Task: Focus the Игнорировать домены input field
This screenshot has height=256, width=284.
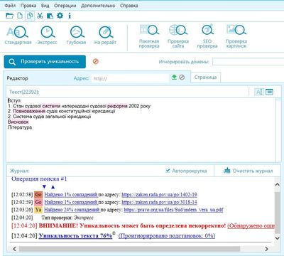Action: click(248, 62)
